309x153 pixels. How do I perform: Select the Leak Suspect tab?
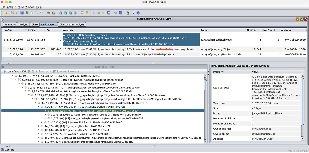point(49,24)
